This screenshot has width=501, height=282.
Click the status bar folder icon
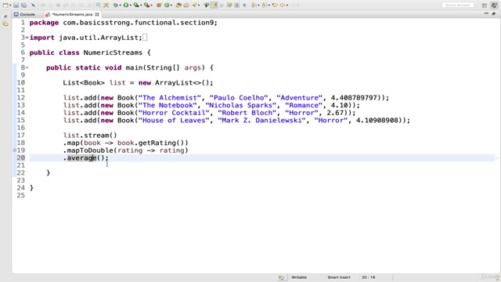[281, 277]
